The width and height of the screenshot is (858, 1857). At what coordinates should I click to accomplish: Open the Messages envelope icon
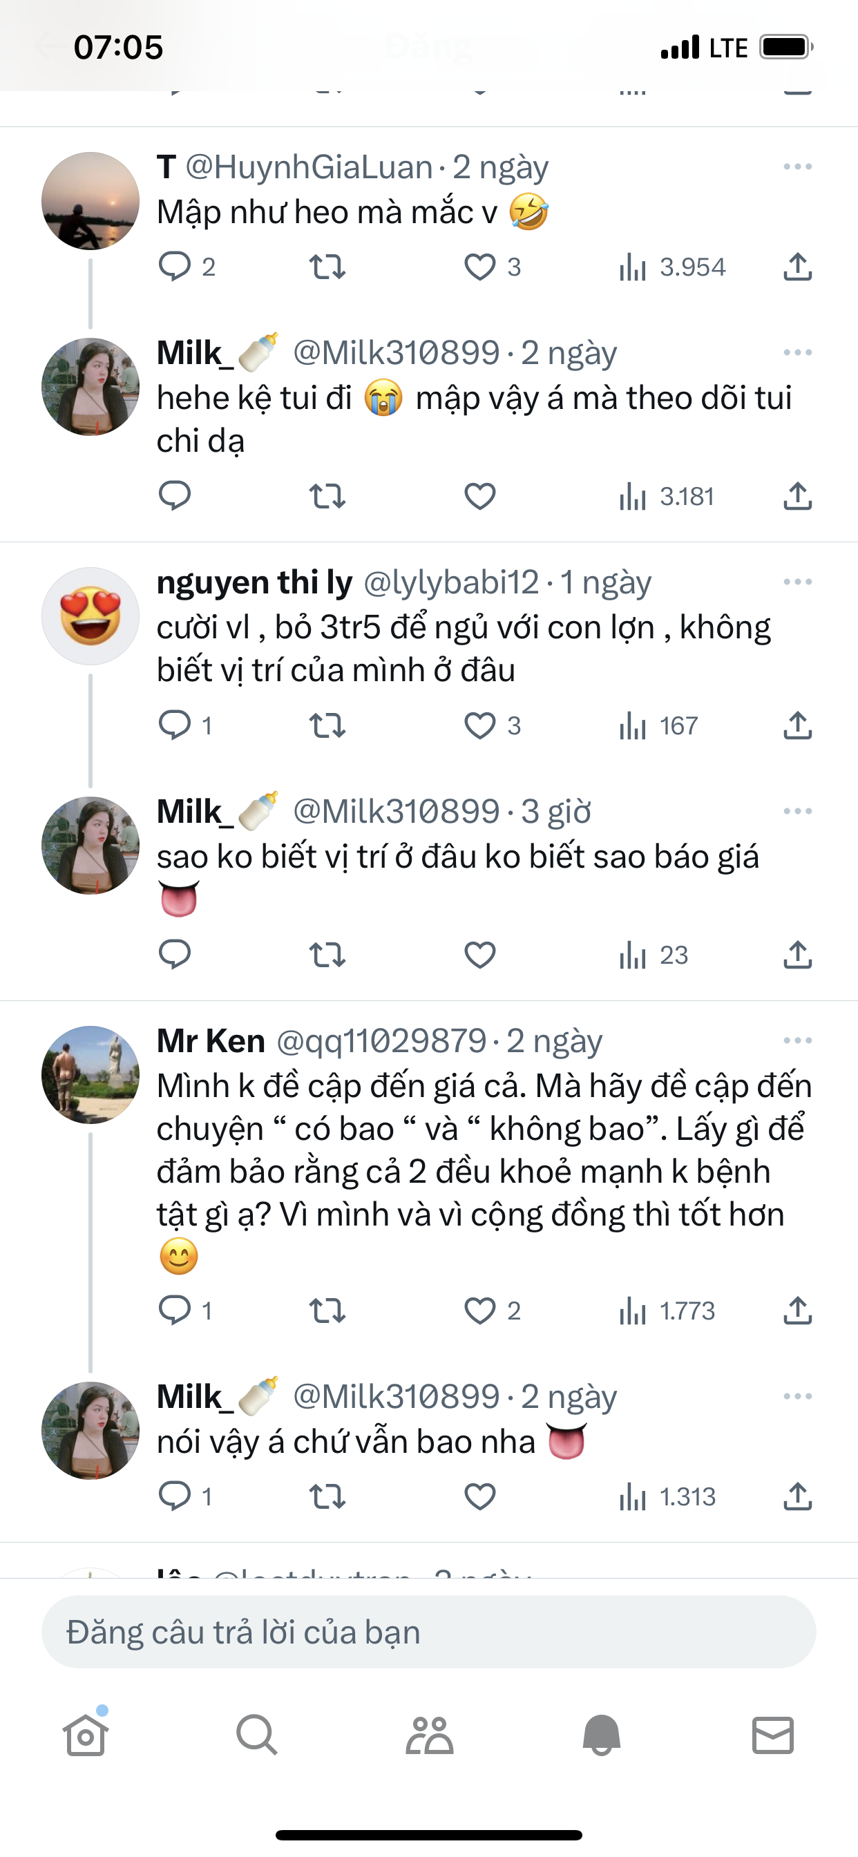[773, 1735]
